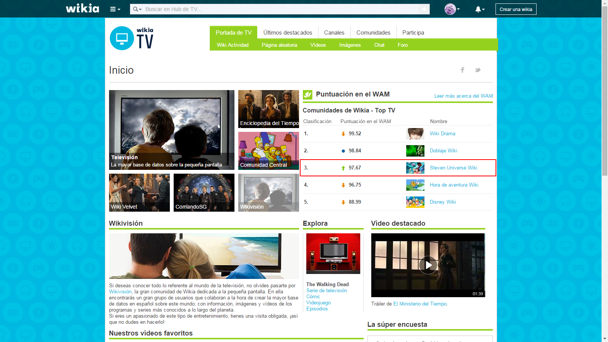Open 'Serie de televisión' link

[x=326, y=291]
